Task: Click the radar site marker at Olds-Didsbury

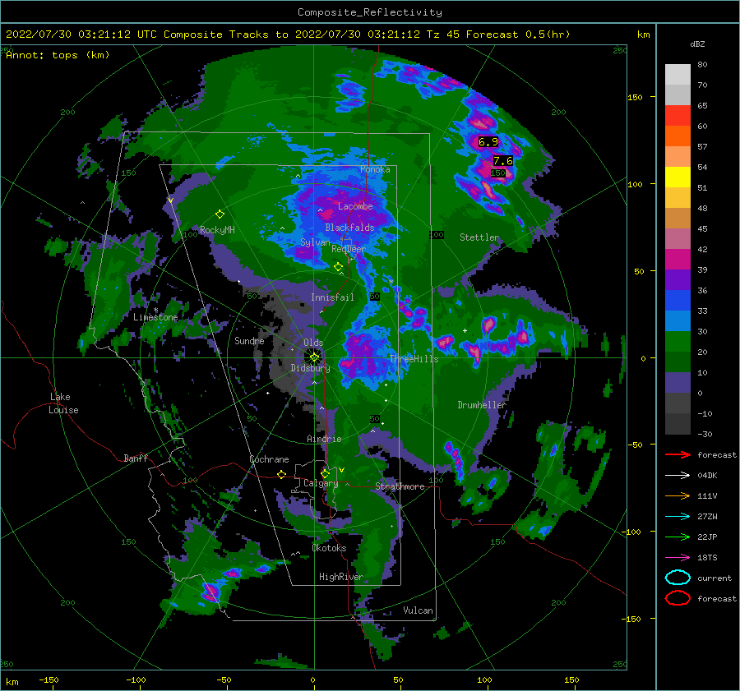Action: click(x=314, y=357)
